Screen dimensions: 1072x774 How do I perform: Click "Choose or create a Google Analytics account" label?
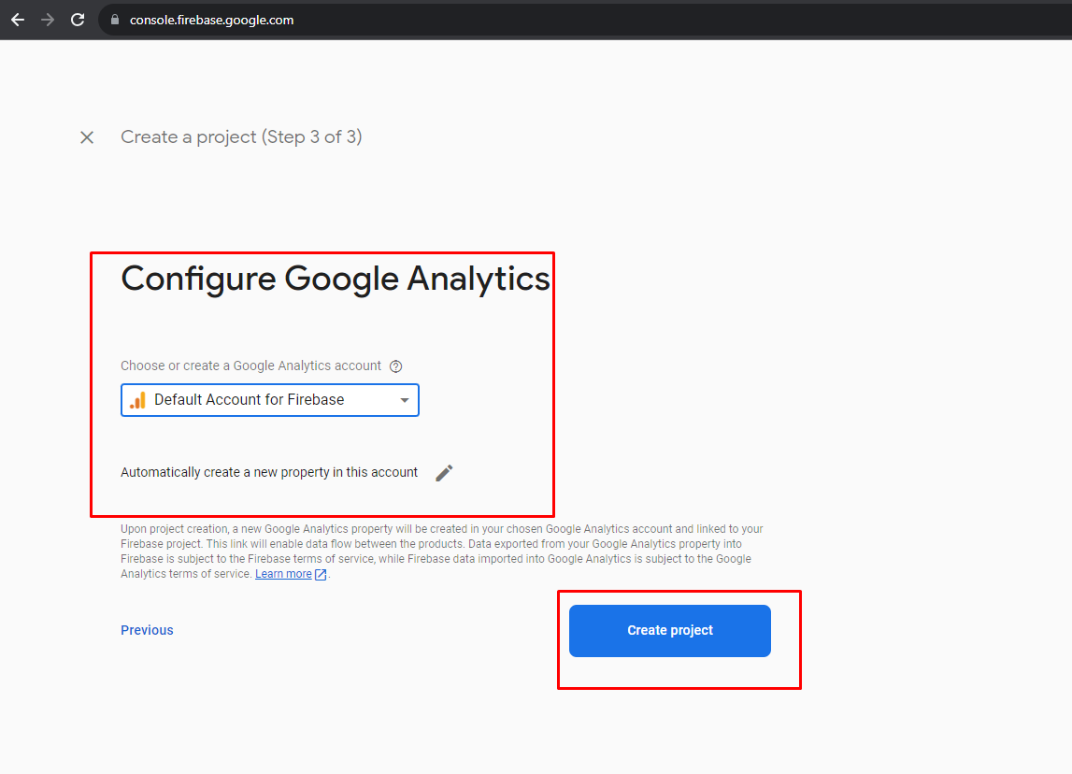pyautogui.click(x=250, y=366)
